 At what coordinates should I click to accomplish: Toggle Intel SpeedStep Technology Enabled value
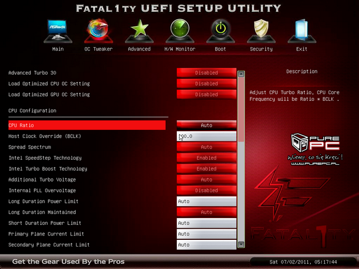tap(206, 158)
